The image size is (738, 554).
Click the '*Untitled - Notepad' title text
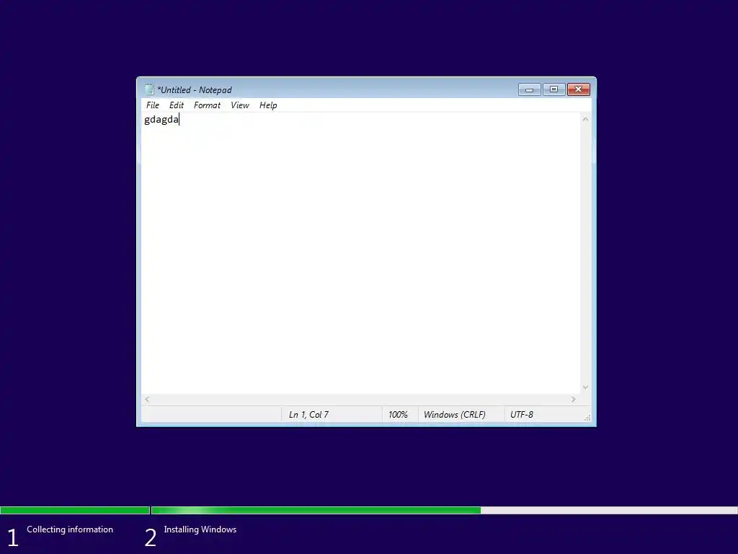195,90
